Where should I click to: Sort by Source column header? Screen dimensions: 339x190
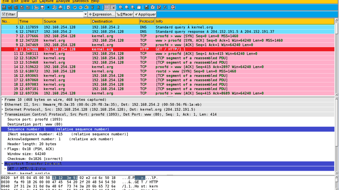tap(67, 21)
